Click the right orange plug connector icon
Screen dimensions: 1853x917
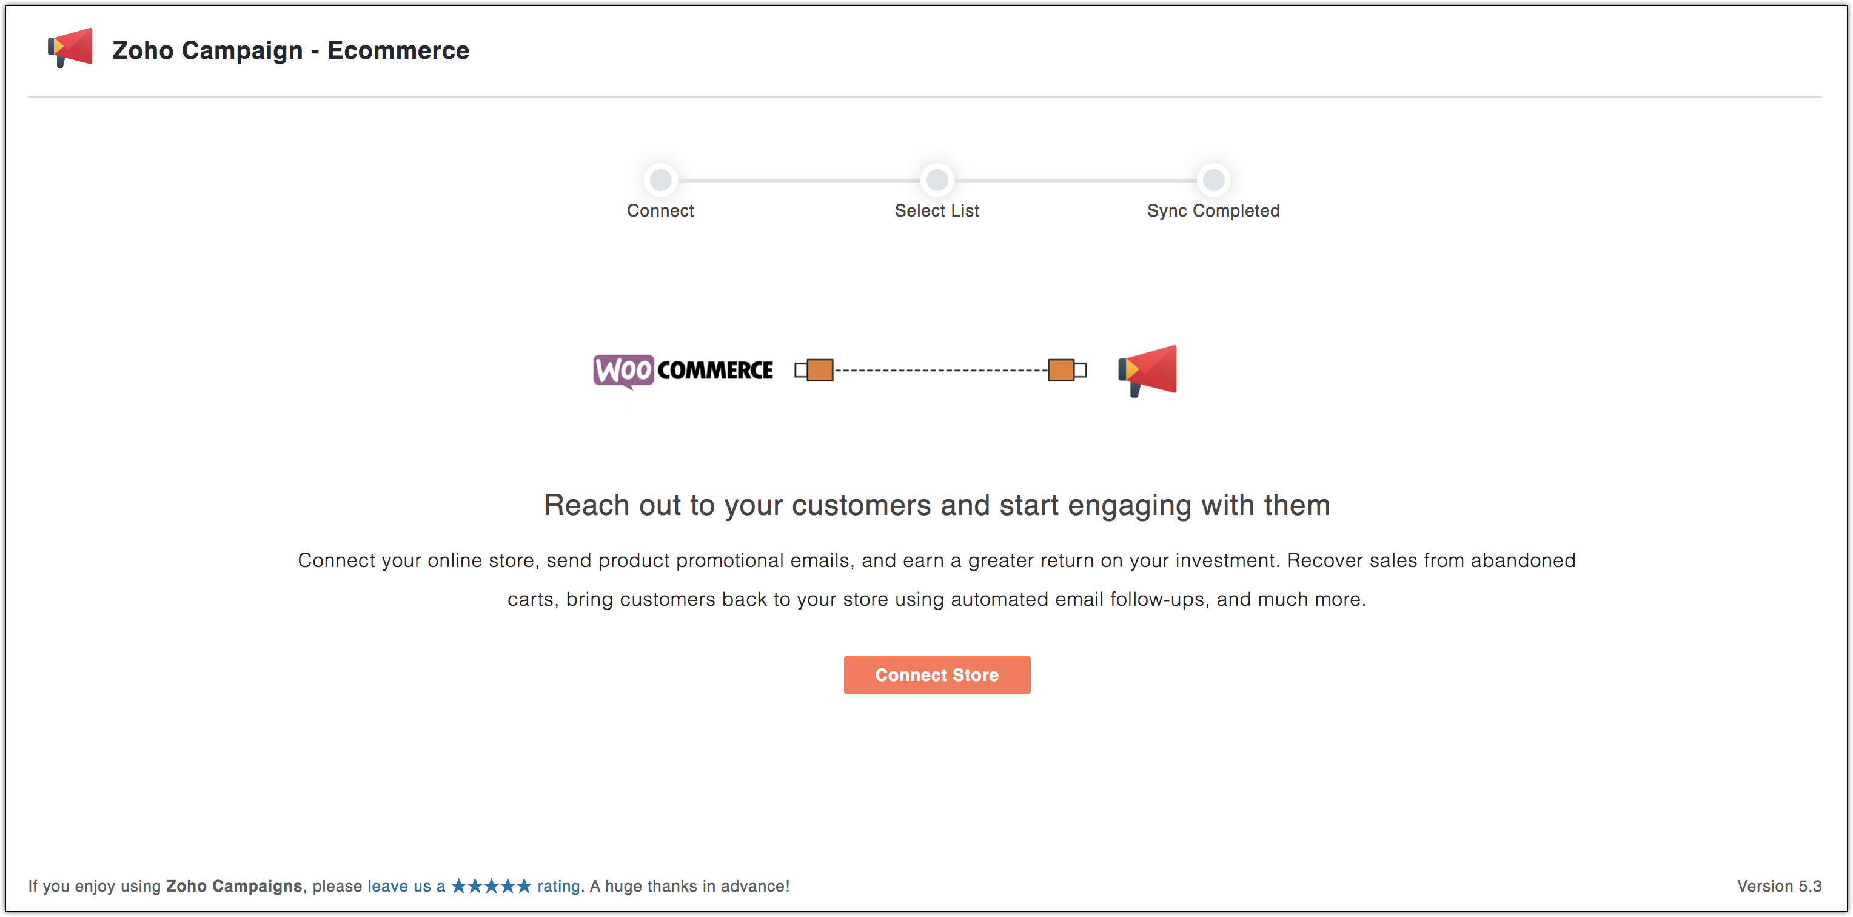tap(1066, 370)
